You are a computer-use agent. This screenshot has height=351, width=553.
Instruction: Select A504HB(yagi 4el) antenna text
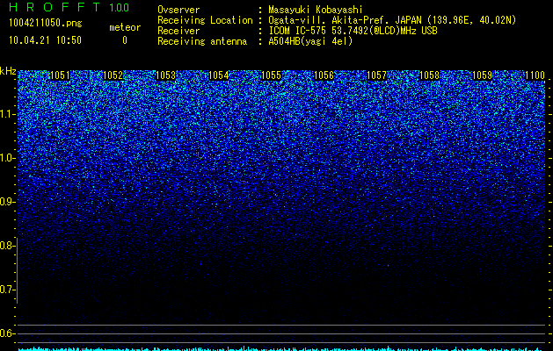310,41
